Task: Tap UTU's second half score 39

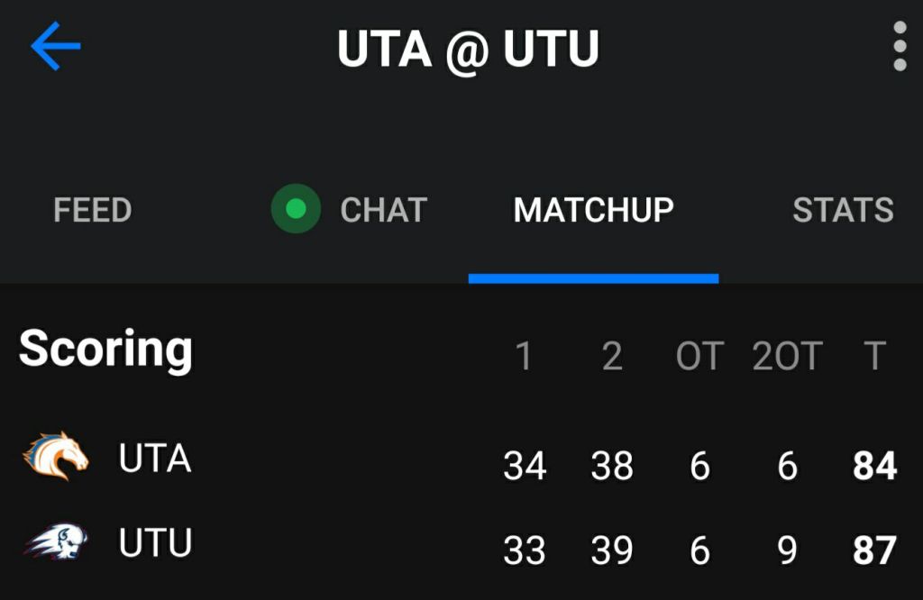Action: coord(612,550)
